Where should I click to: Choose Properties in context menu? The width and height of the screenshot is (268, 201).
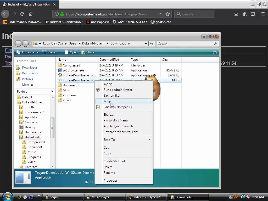(x=110, y=181)
